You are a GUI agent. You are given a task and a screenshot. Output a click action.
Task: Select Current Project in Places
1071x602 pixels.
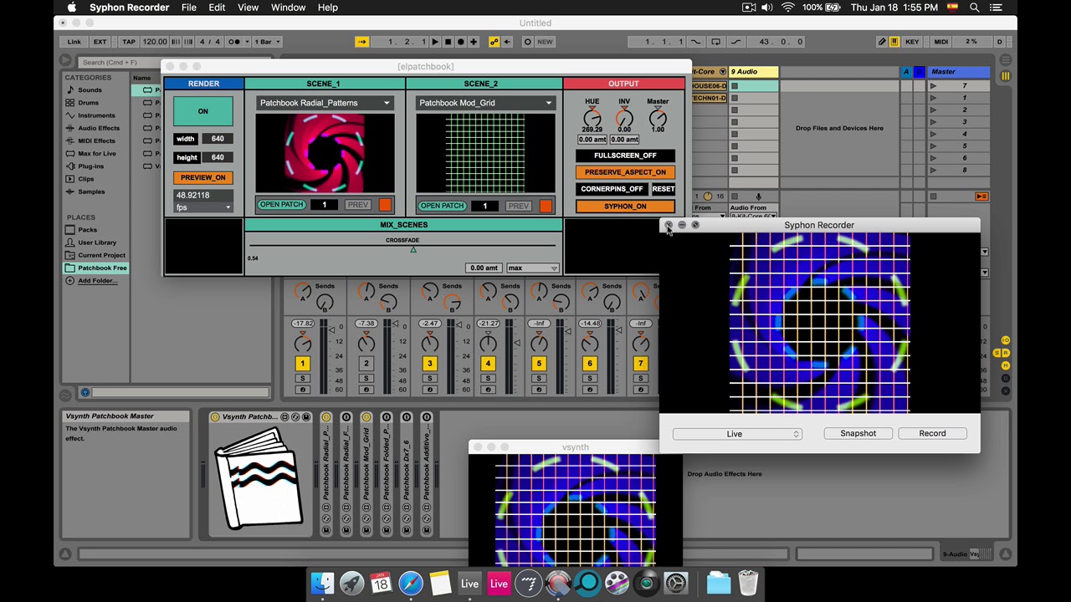tap(101, 255)
